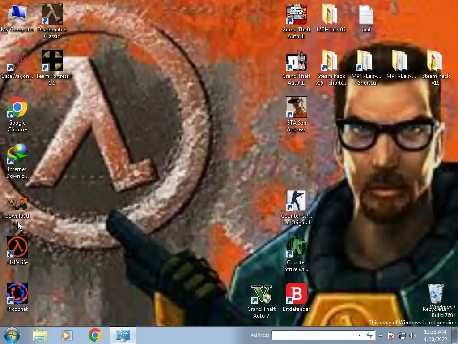Click the Address toolbar label
Viewport: 458px width, 344px height.
(260, 335)
